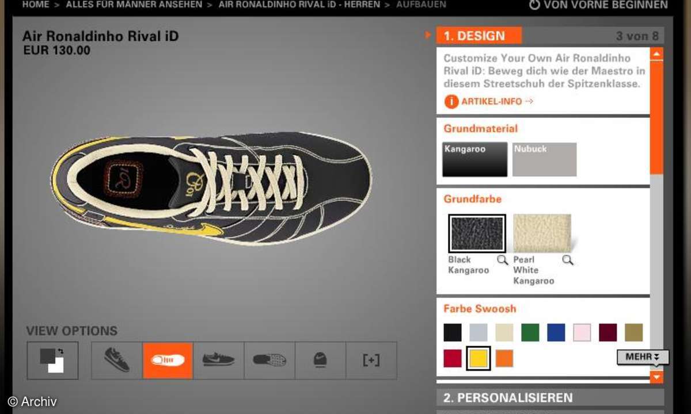The width and height of the screenshot is (691, 414).
Task: Show the shoe sole view
Action: tap(269, 361)
